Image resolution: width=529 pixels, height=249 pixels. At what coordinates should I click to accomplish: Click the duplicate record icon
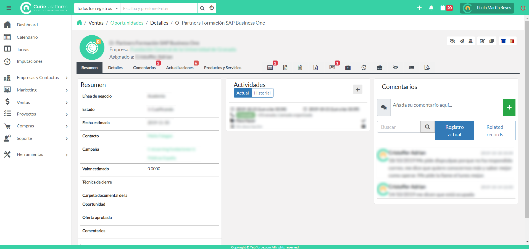click(x=492, y=41)
